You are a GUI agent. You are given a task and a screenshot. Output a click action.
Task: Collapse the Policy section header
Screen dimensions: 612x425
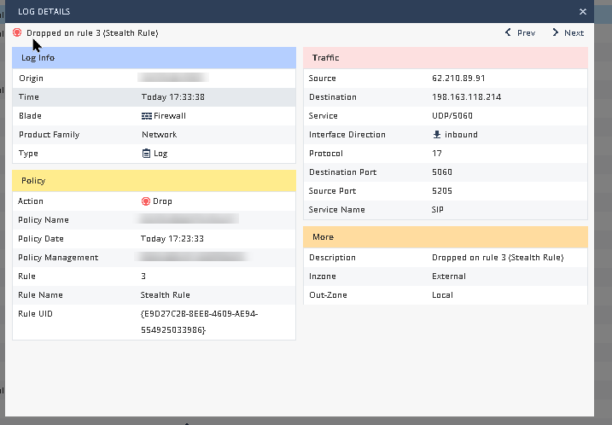pos(154,181)
